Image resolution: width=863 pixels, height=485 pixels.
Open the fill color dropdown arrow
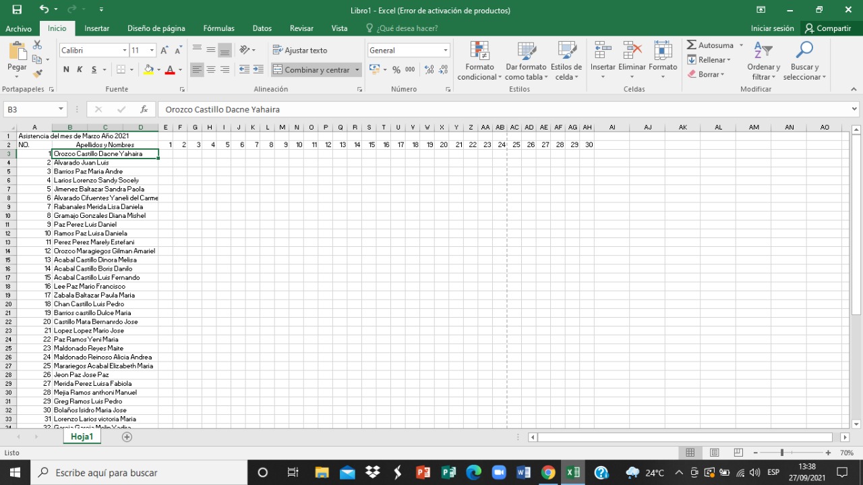(158, 69)
